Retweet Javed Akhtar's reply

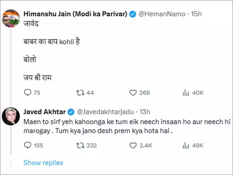(x=80, y=145)
